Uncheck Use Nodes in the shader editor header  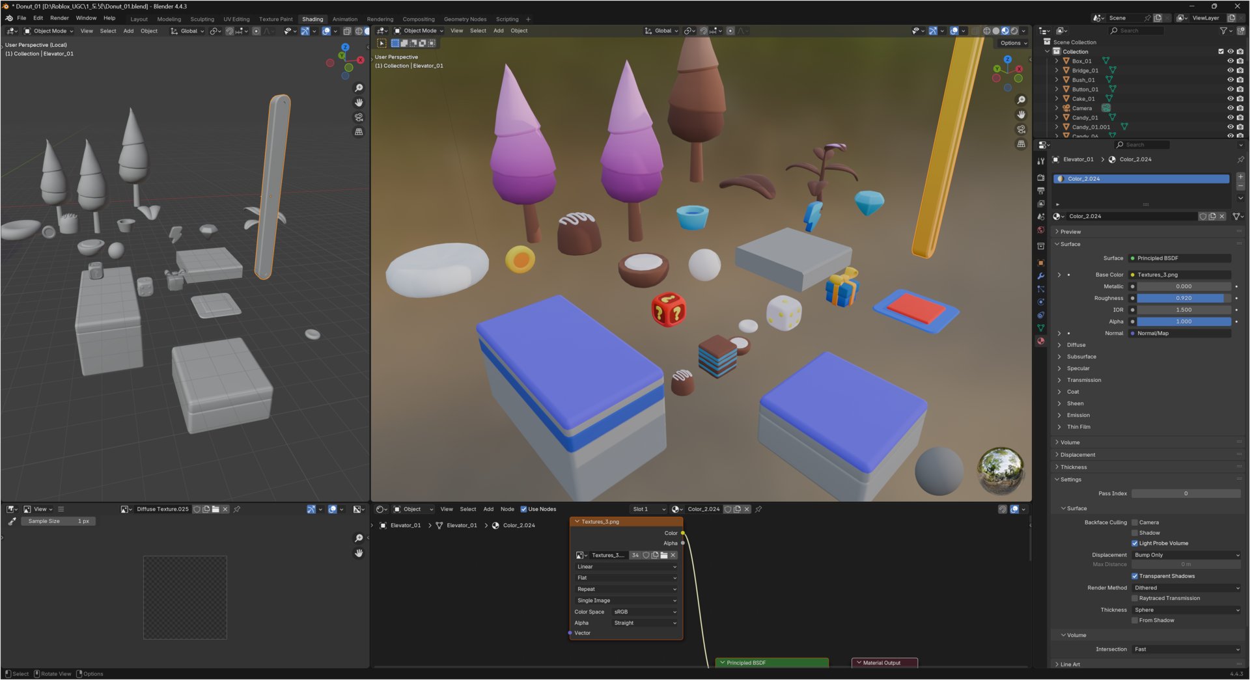click(x=525, y=509)
